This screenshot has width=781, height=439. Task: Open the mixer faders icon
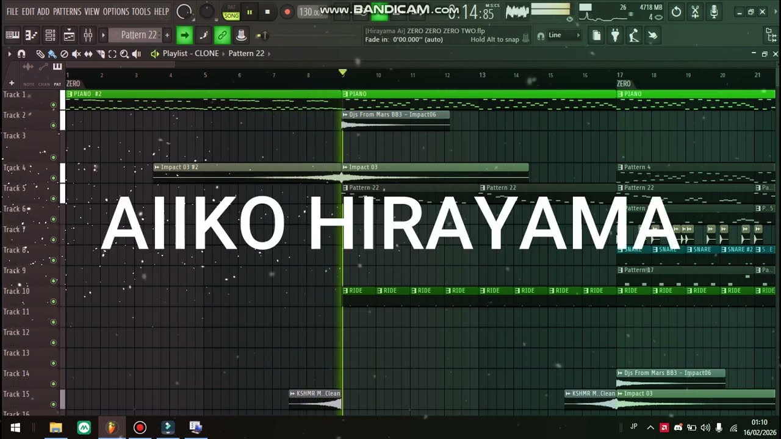pyautogui.click(x=88, y=35)
